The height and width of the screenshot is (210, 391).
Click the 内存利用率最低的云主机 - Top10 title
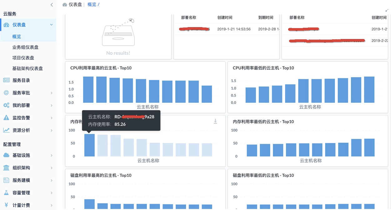pyautogui.click(x=263, y=122)
